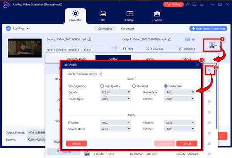The width and height of the screenshot is (232, 158).
Task: Click the output MP4 film icon
Action: pos(125,49)
